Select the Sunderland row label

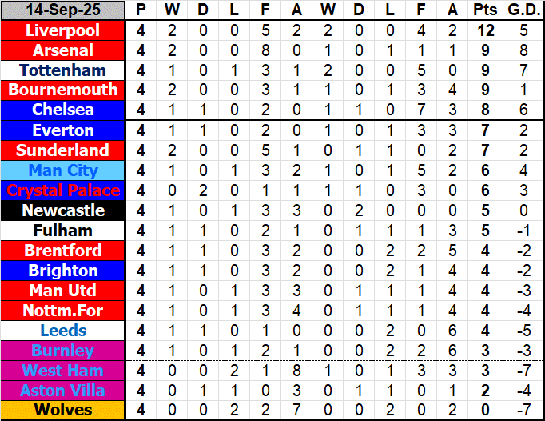63,150
